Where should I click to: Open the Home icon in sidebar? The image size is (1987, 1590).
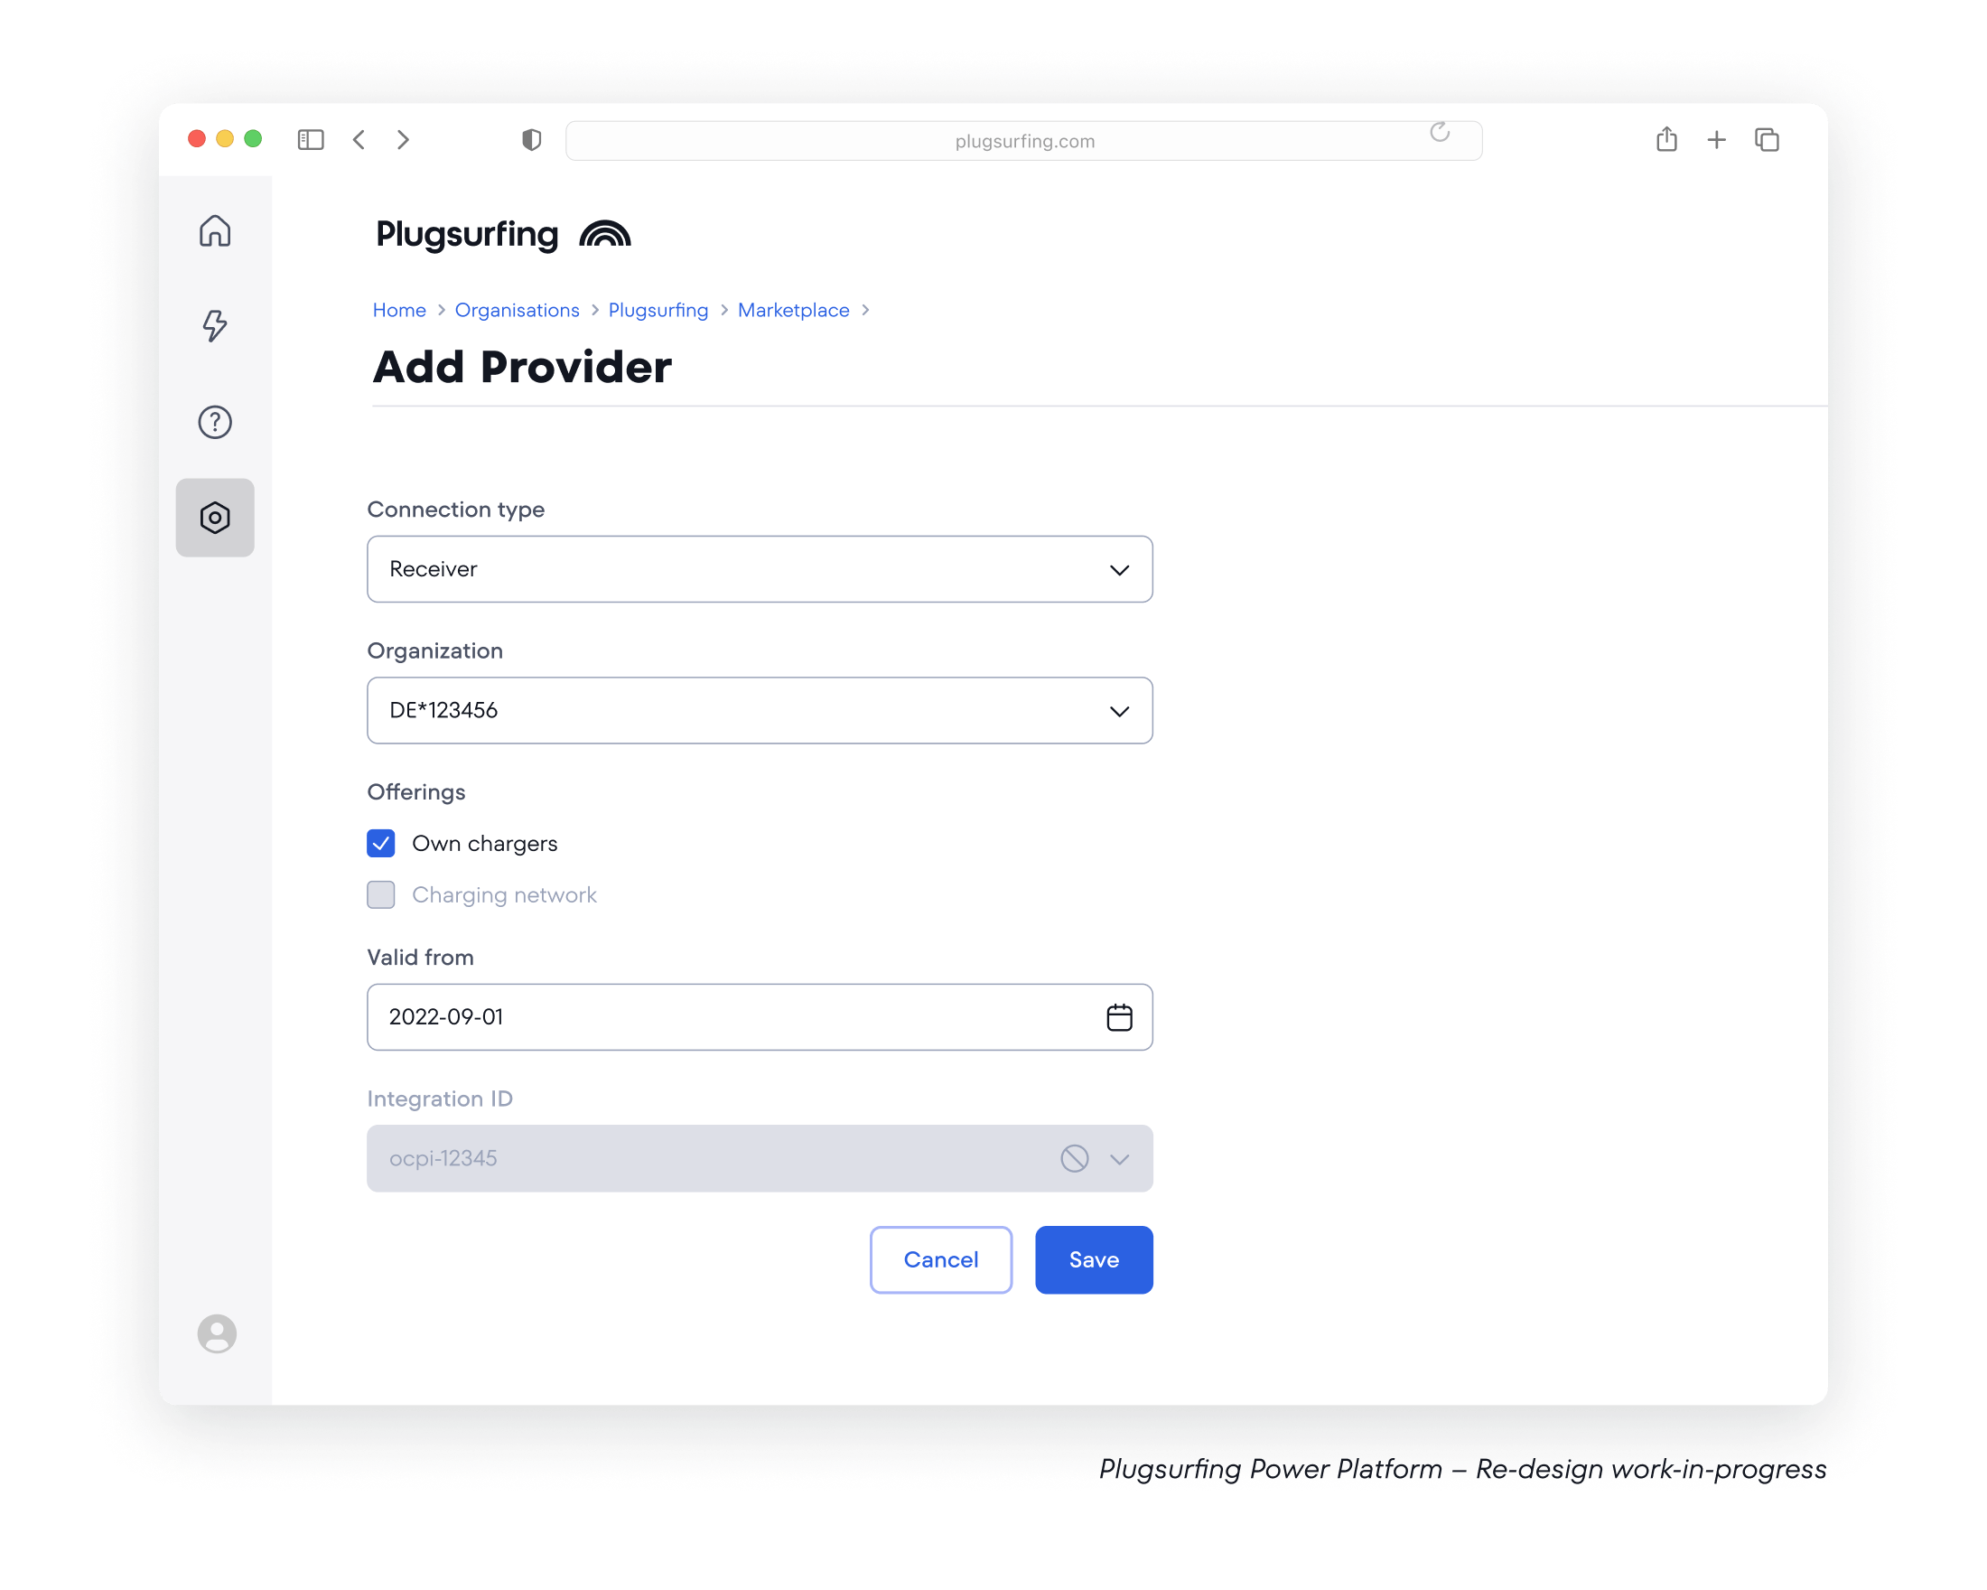point(215,230)
